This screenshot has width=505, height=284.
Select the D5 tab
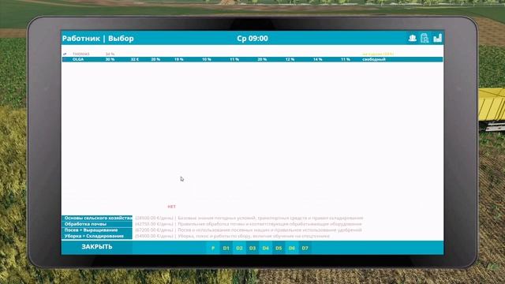click(279, 248)
